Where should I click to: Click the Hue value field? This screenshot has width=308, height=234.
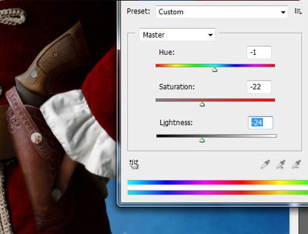pyautogui.click(x=259, y=52)
